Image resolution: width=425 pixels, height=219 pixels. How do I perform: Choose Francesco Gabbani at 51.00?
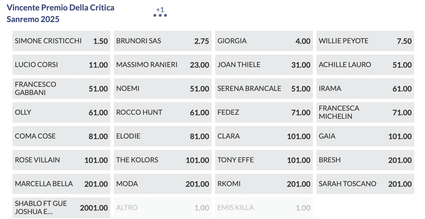(x=61, y=89)
